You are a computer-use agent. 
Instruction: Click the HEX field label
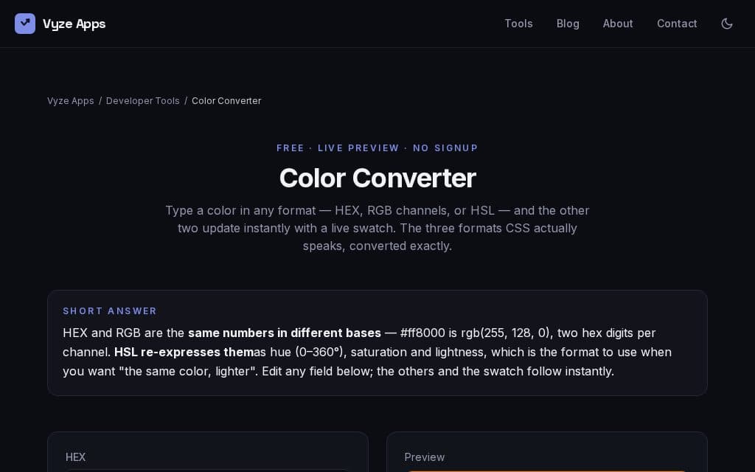tap(76, 457)
